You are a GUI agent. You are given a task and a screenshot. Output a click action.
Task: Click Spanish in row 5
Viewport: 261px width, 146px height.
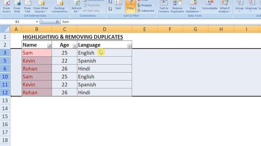[x=104, y=61]
